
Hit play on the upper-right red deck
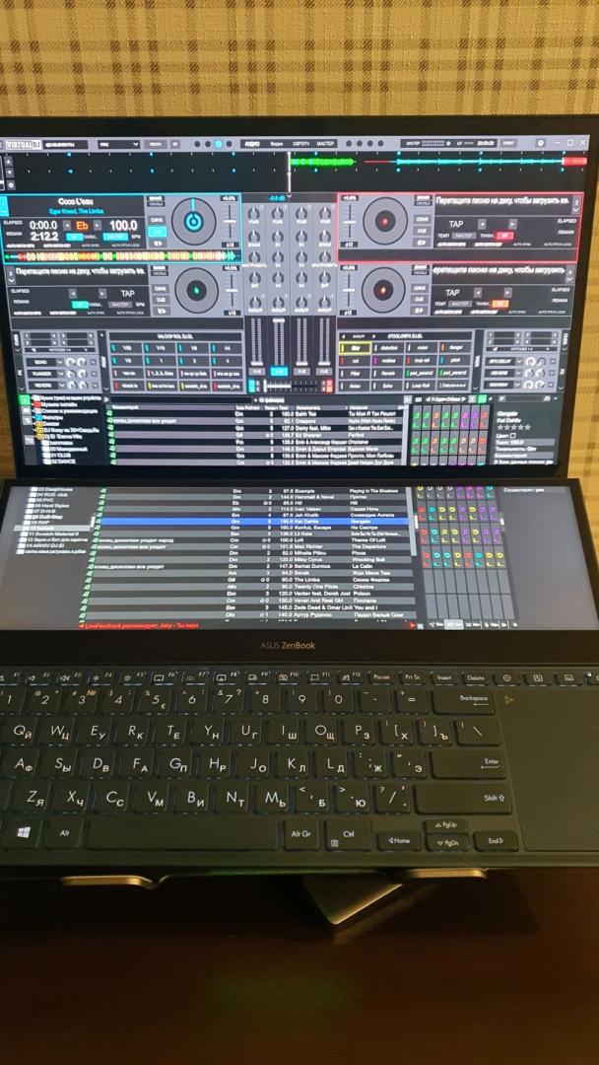point(422,243)
